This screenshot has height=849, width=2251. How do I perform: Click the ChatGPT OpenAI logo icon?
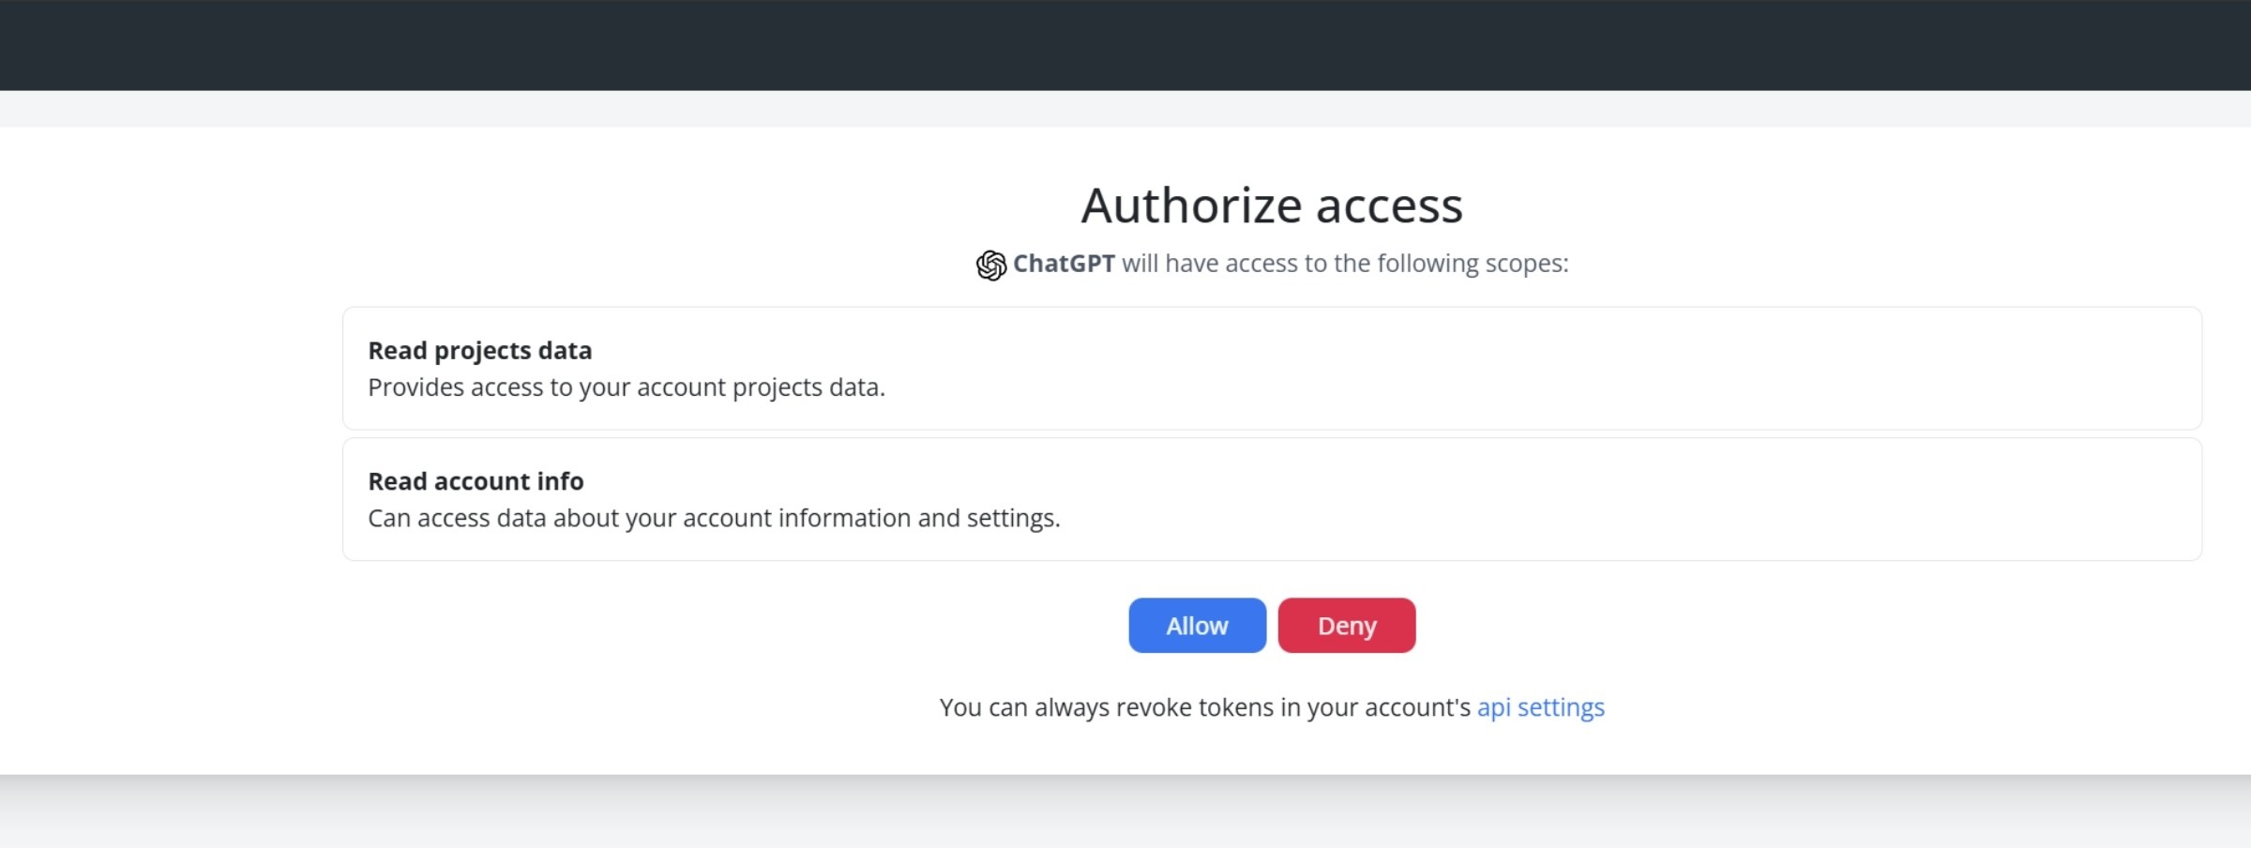point(989,264)
